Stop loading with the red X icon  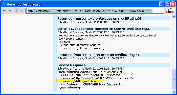click(16, 11)
